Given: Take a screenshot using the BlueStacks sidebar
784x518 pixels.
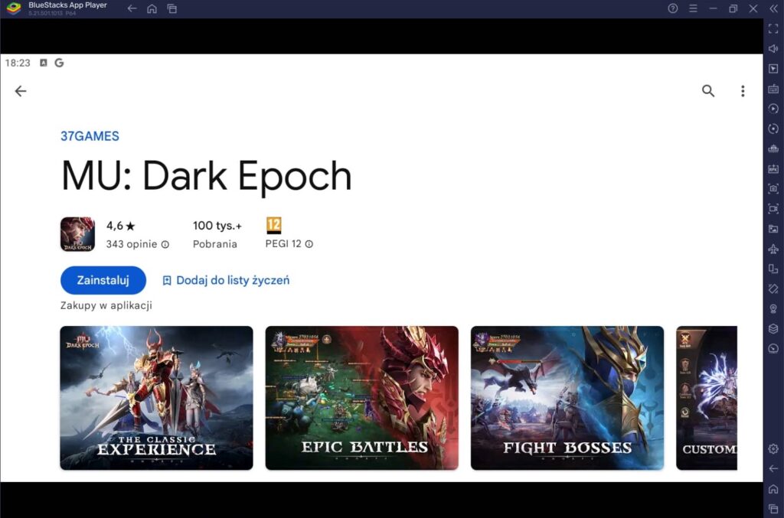Looking at the screenshot, I should tap(773, 187).
